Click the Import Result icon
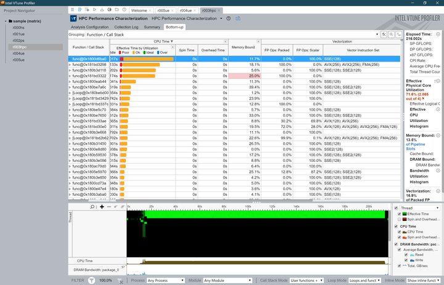The image size is (444, 285). point(102,10)
